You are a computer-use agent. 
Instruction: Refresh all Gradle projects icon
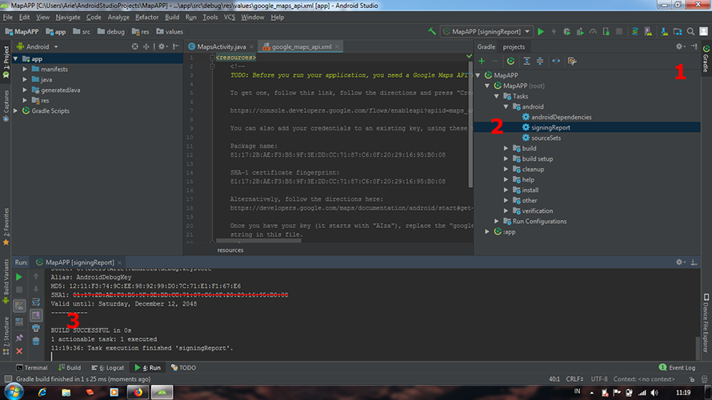(511, 61)
